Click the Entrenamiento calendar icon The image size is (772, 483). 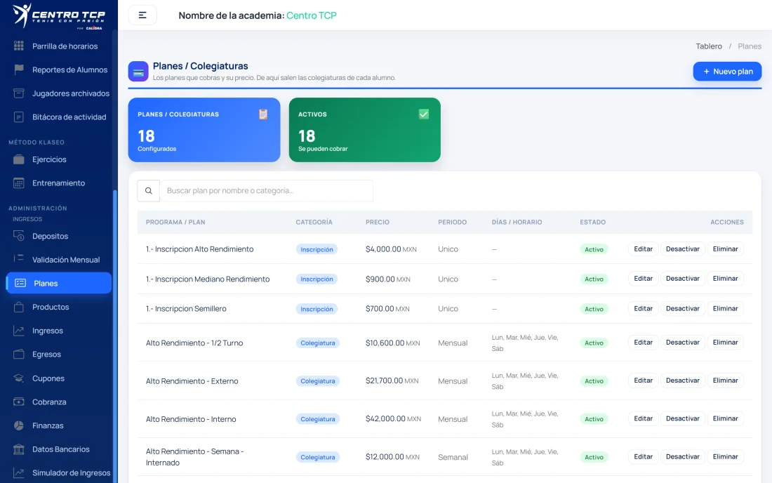19,183
